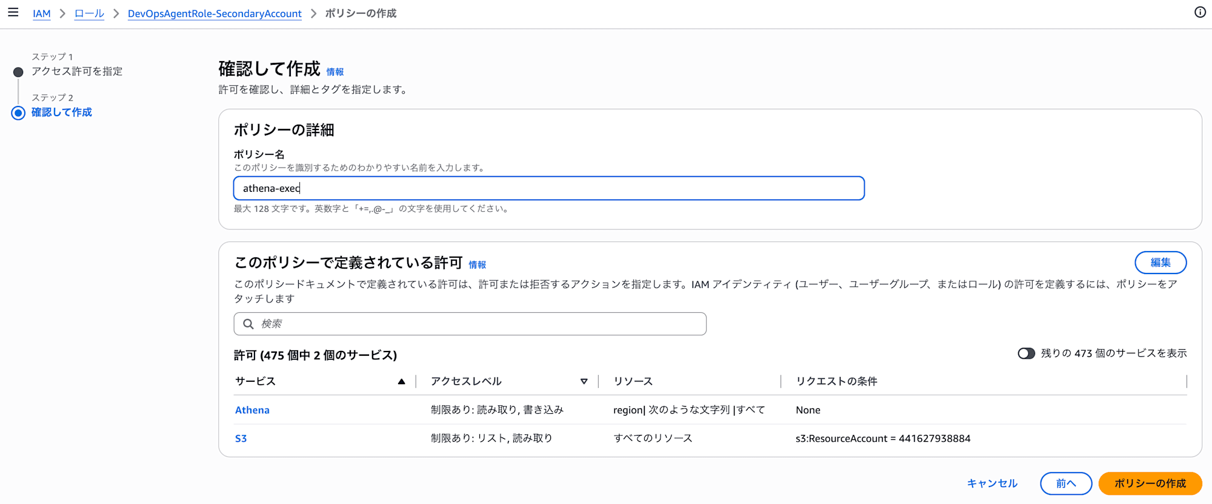Click s3:ResourceAccount = 441627938884 condition cell
Viewport: 1212px width, 504px height.
tap(883, 438)
